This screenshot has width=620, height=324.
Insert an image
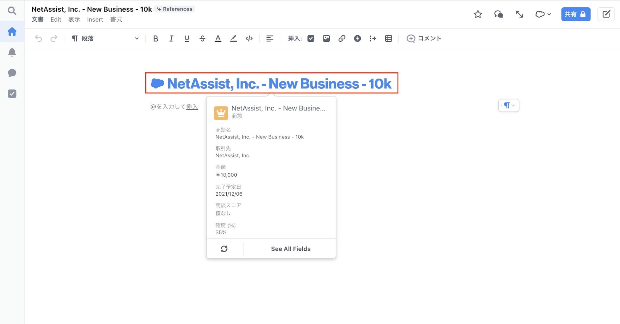coord(326,38)
